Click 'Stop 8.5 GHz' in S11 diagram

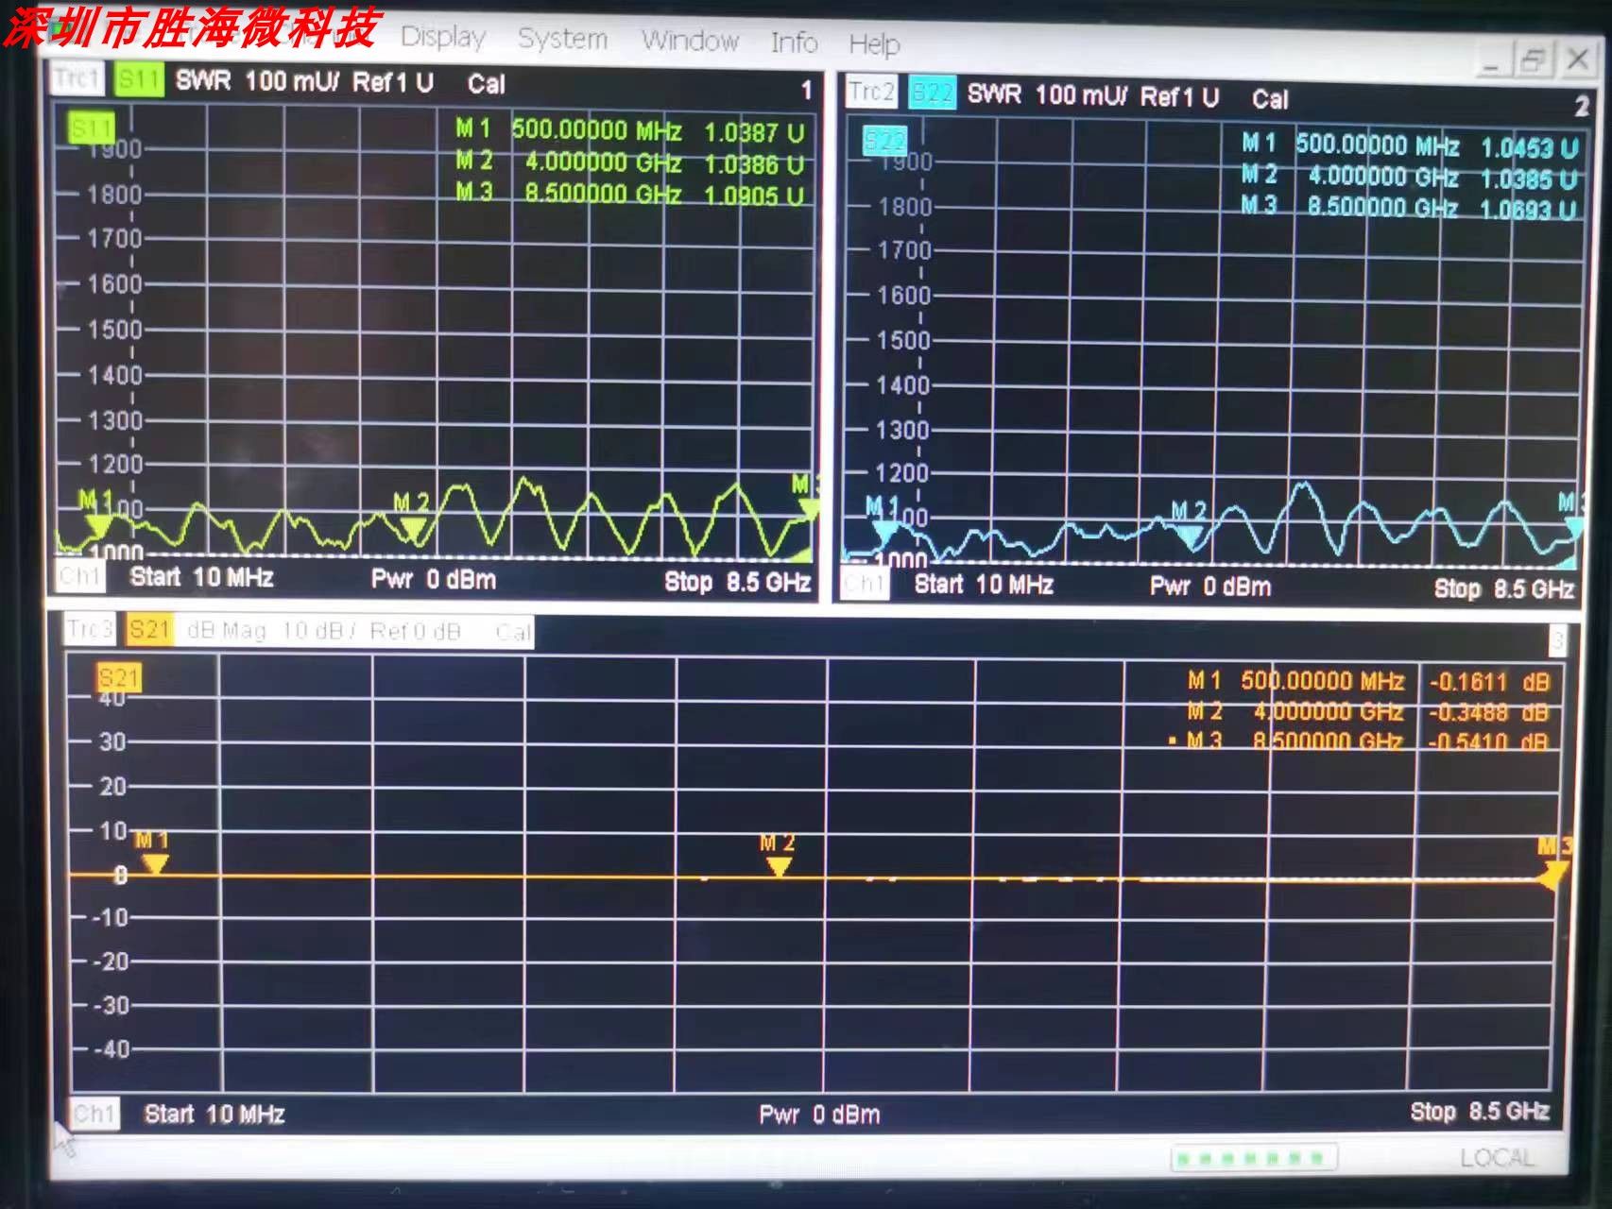(x=737, y=581)
